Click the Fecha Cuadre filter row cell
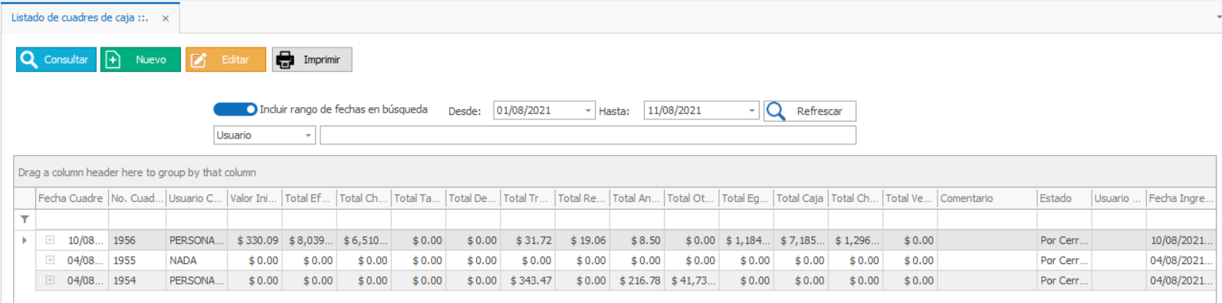 coord(72,220)
